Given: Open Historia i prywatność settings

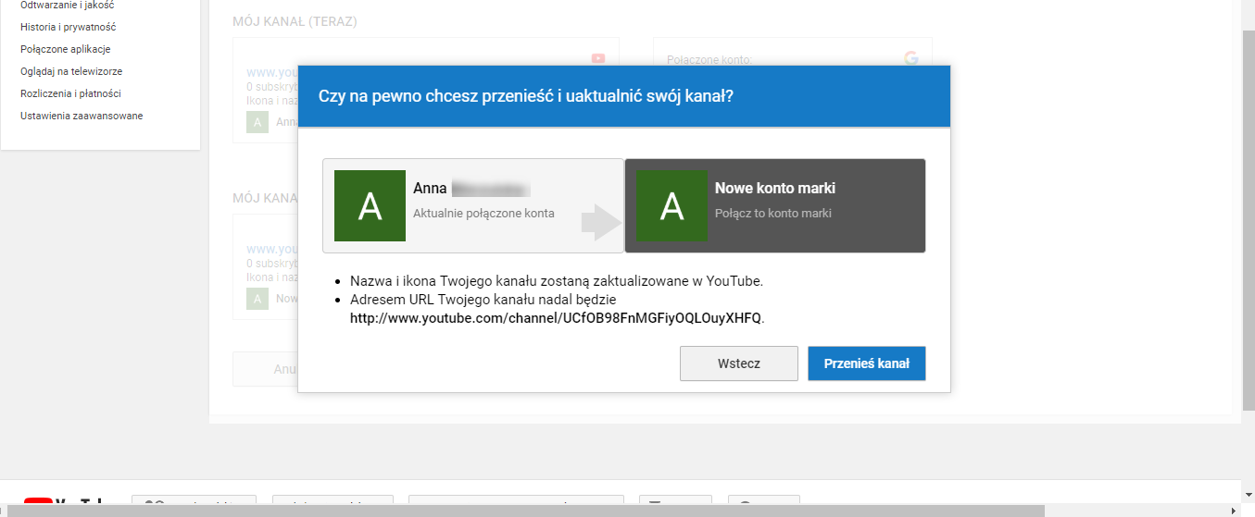Looking at the screenshot, I should click(x=69, y=27).
